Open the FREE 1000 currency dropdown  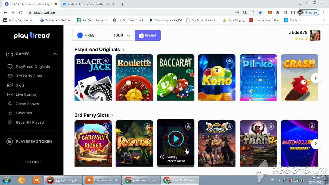104,35
